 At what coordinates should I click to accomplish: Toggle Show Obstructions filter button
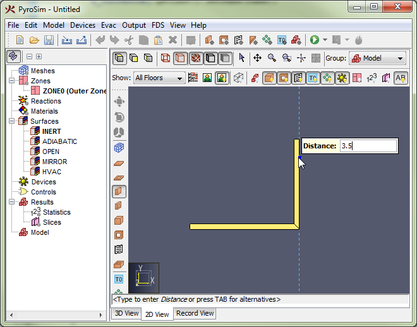coord(269,78)
